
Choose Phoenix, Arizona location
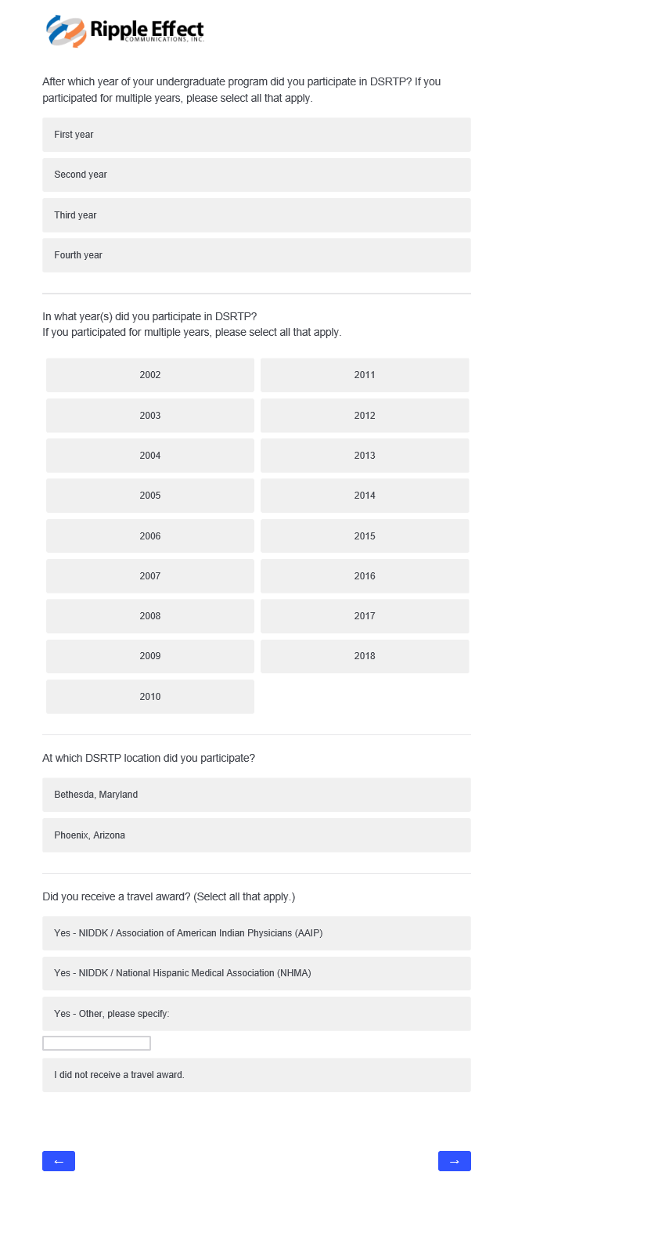tap(257, 835)
